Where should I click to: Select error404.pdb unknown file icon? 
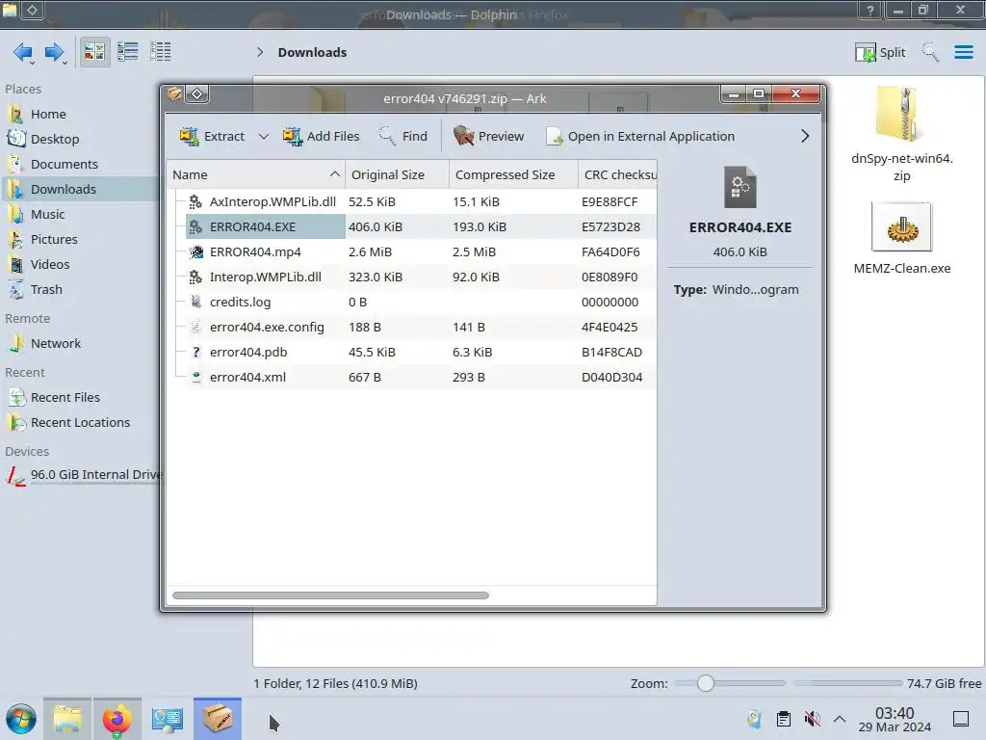tap(196, 353)
